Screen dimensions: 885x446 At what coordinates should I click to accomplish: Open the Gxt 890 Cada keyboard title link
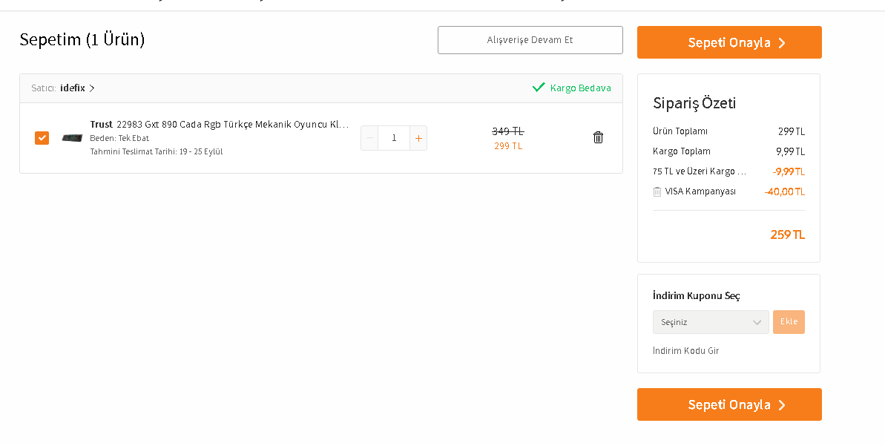(233, 124)
